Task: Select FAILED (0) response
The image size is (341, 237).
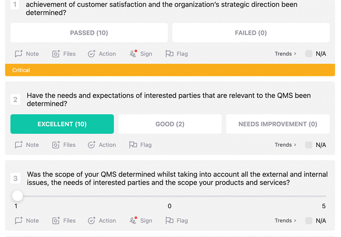Action: (x=251, y=33)
